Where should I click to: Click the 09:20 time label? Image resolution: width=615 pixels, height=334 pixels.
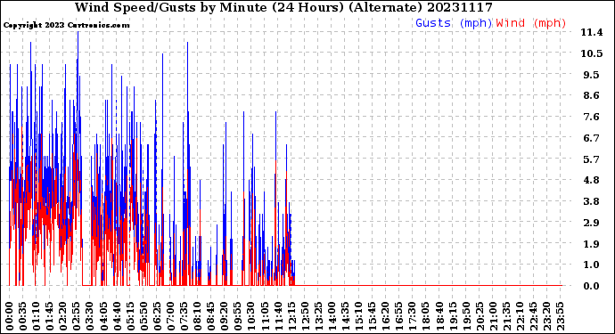(x=224, y=317)
